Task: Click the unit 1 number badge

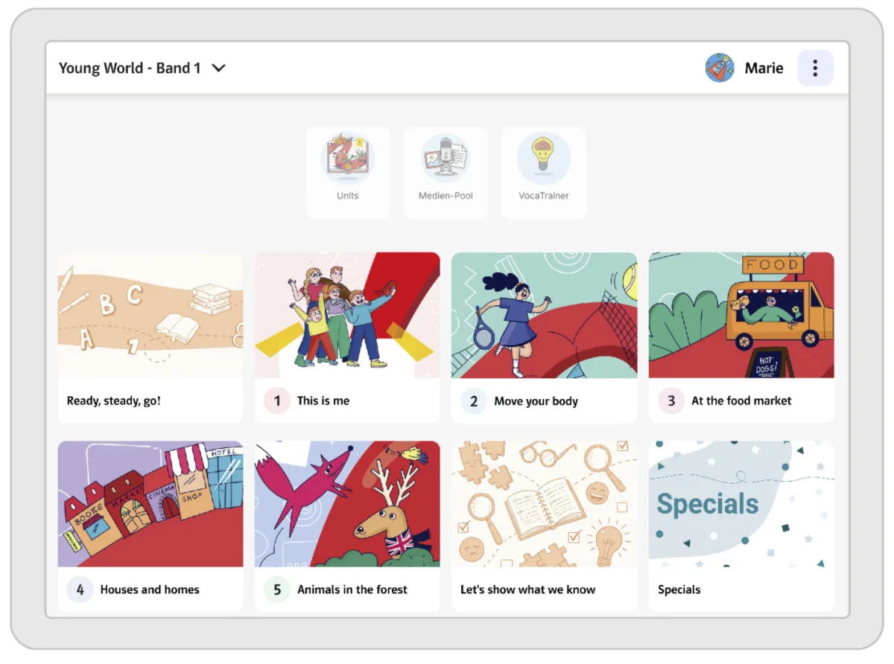Action: [277, 401]
